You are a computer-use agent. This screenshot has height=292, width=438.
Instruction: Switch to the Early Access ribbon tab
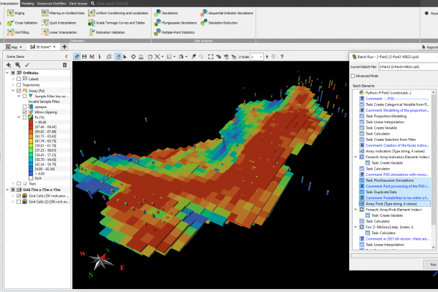(78, 4)
